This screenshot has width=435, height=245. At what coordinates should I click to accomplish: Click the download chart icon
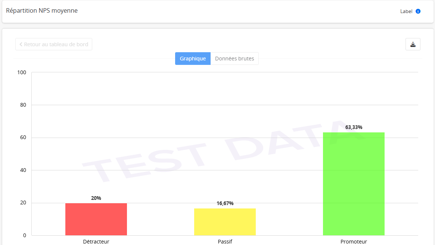(x=413, y=44)
